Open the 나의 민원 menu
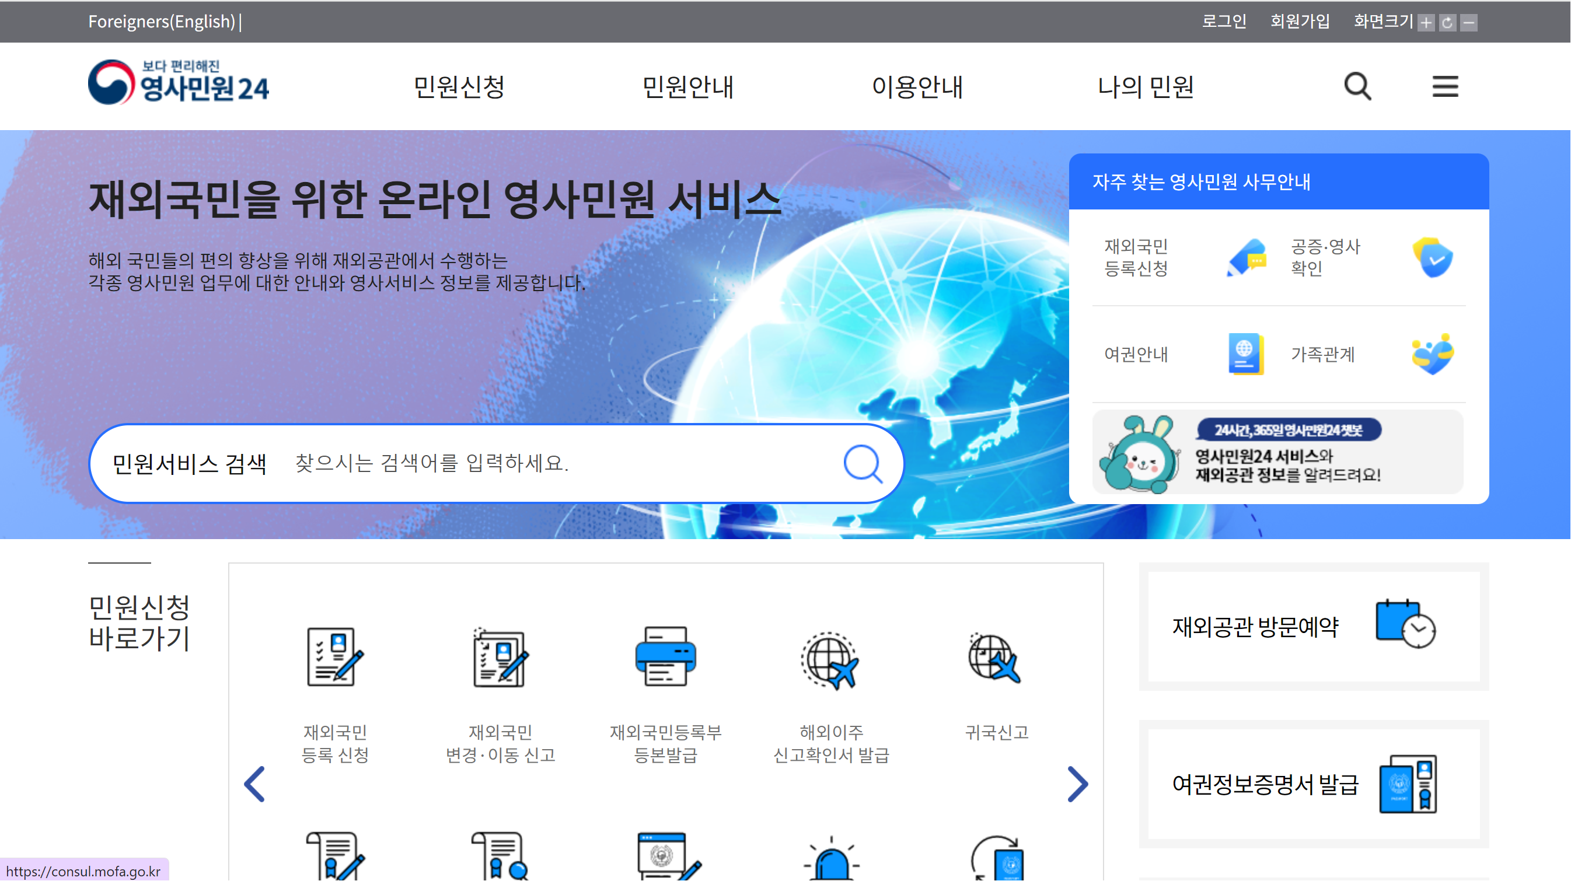 [x=1146, y=86]
